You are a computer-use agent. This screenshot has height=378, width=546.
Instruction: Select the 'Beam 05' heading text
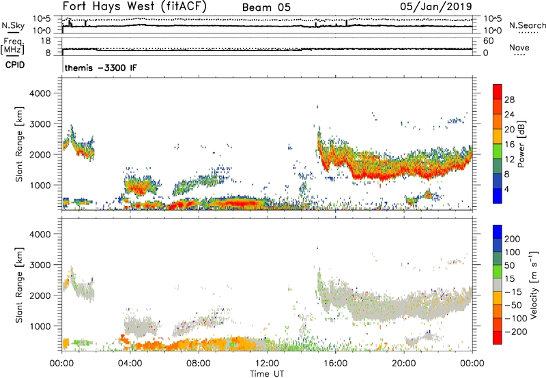point(266,8)
